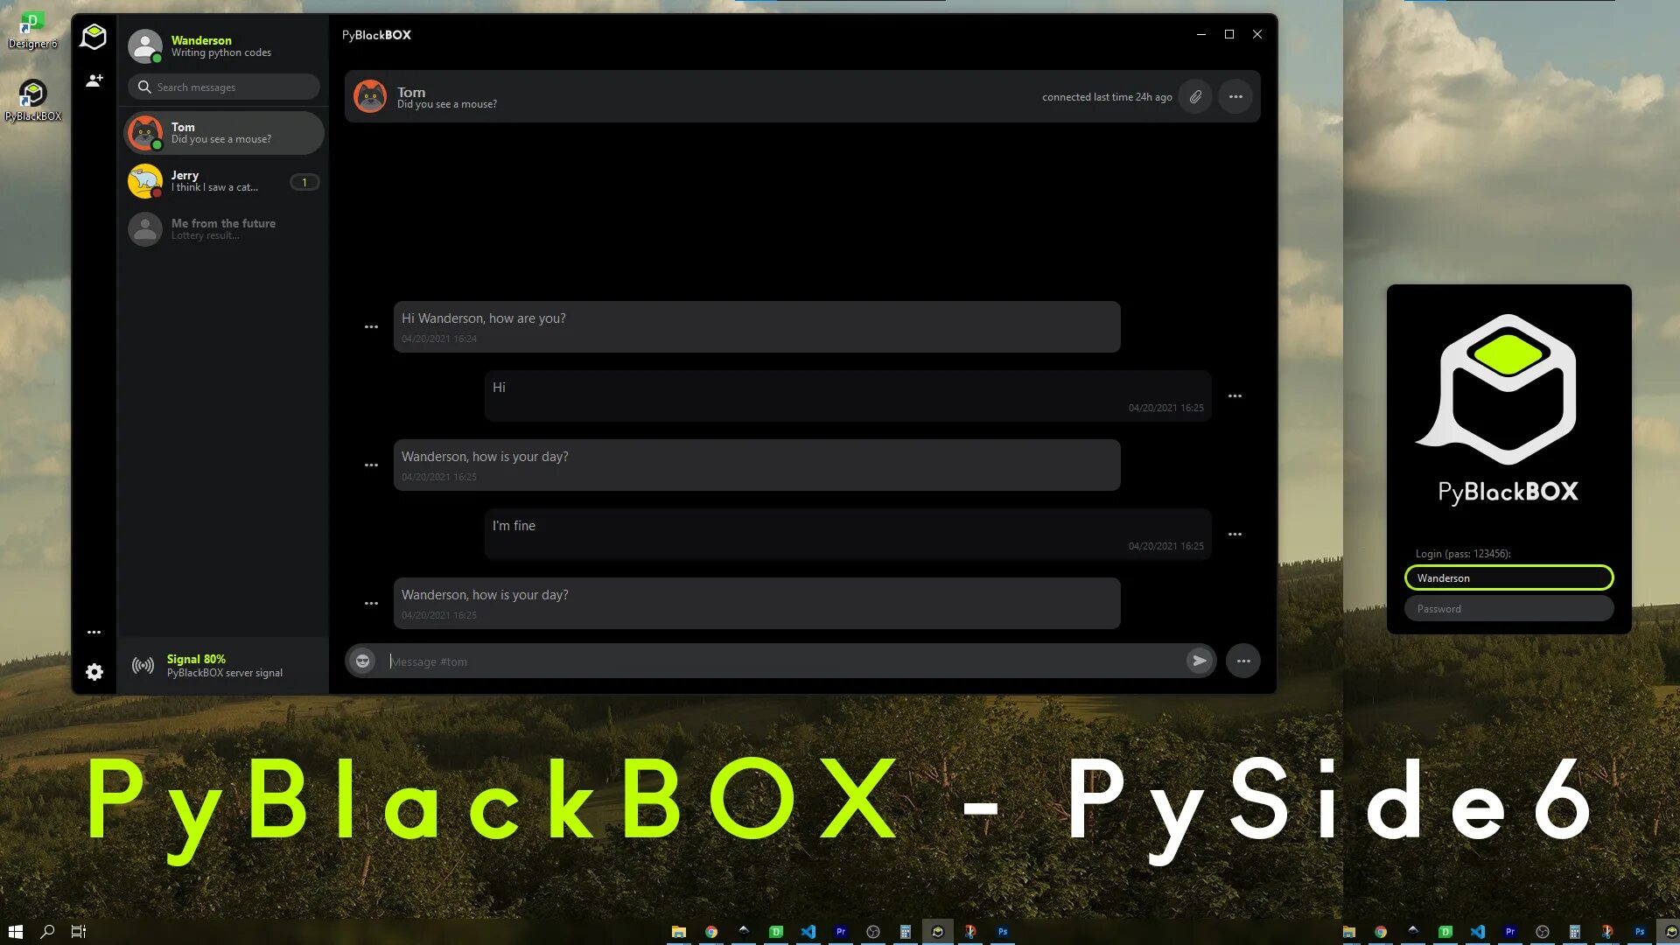Open emoji picker in message box
The height and width of the screenshot is (945, 1680).
[x=362, y=661]
